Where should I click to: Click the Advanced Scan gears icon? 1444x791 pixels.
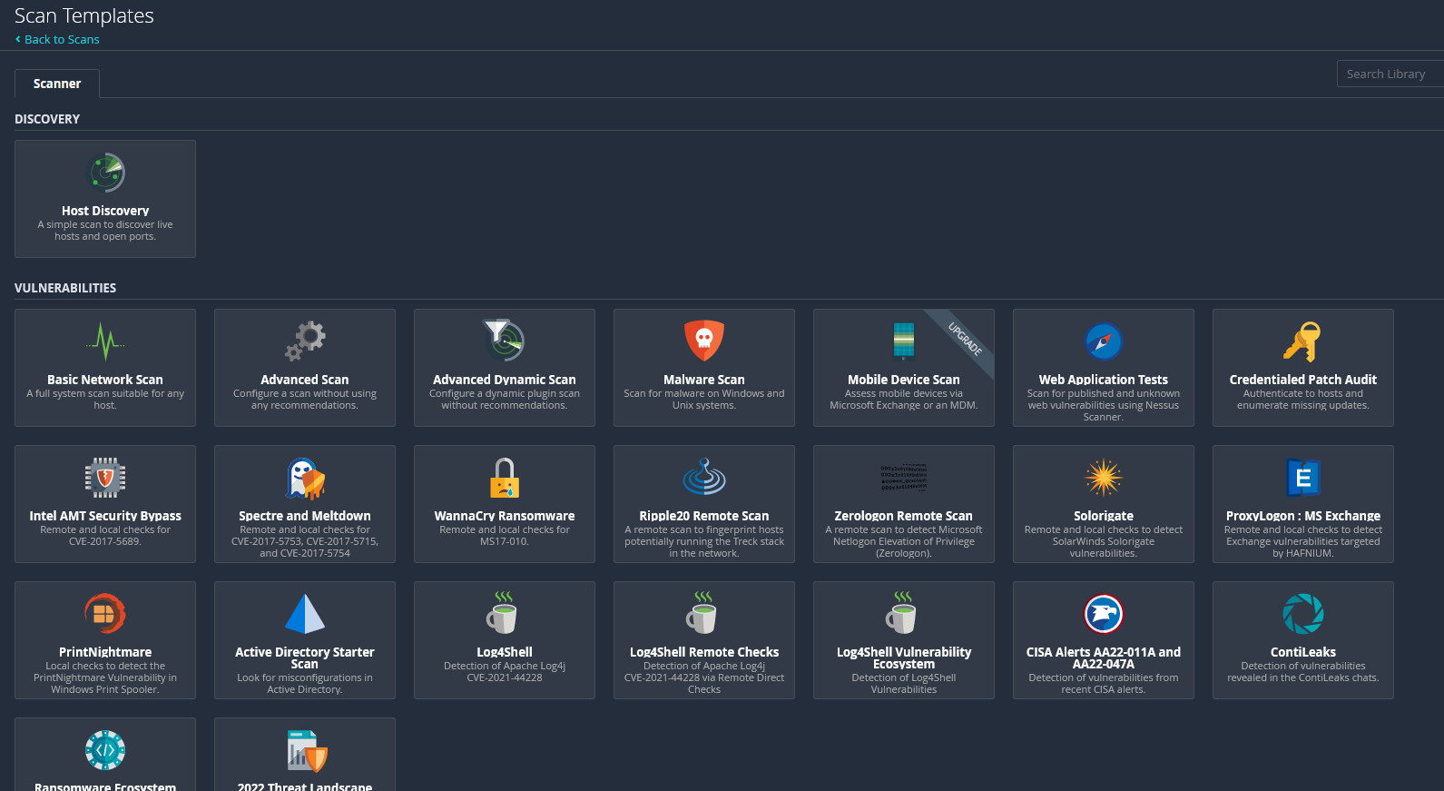pyautogui.click(x=305, y=341)
